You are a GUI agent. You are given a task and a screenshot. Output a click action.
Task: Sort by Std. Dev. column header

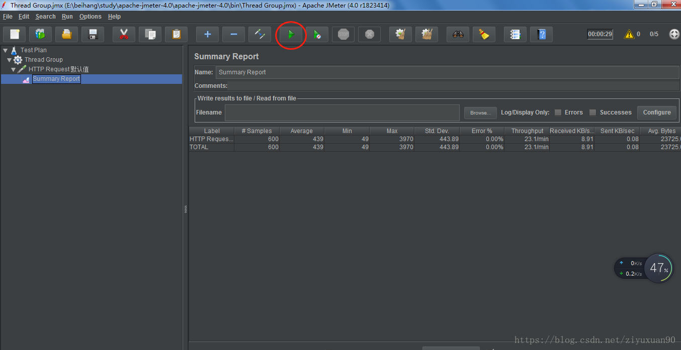(437, 131)
